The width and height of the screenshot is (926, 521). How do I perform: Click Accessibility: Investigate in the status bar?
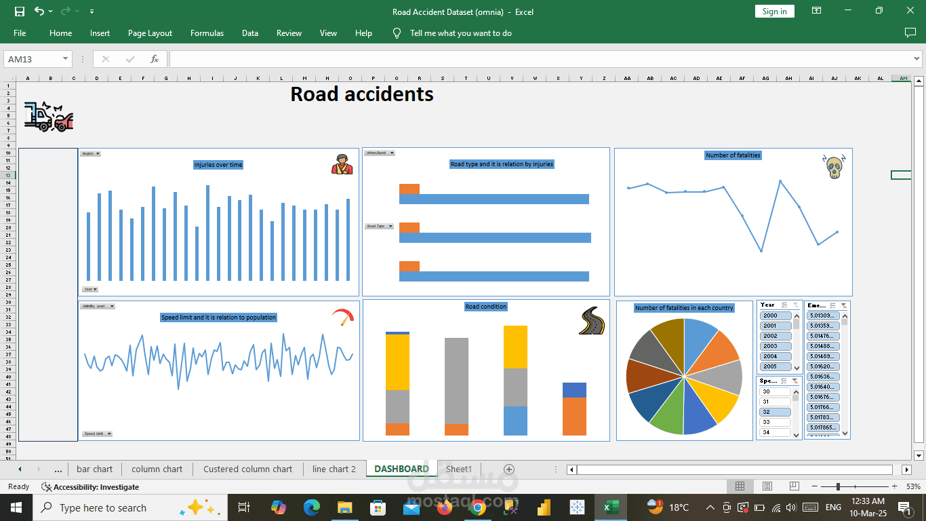pos(90,486)
